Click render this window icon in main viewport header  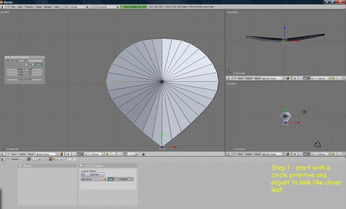144,154
